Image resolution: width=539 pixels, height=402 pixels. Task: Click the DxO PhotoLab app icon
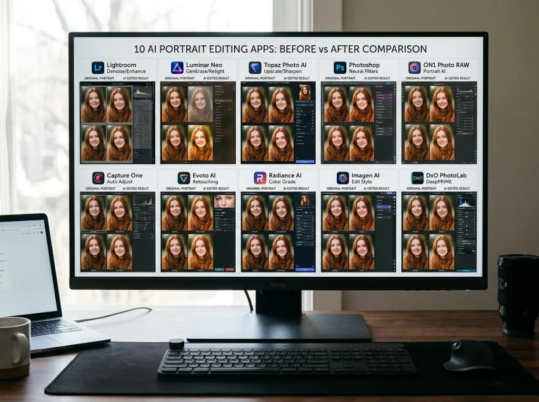point(417,178)
